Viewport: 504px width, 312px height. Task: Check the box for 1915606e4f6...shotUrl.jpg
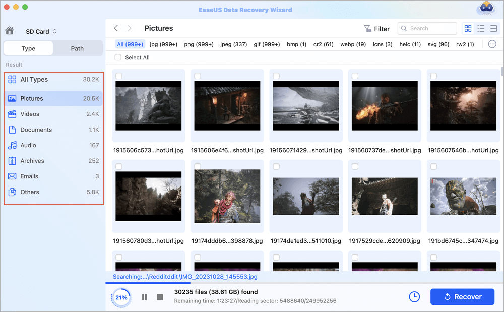click(x=198, y=76)
